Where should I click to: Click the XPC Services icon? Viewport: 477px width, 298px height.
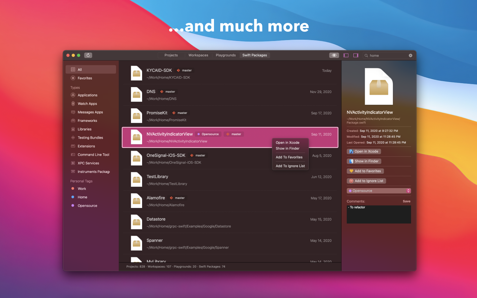[73, 163]
